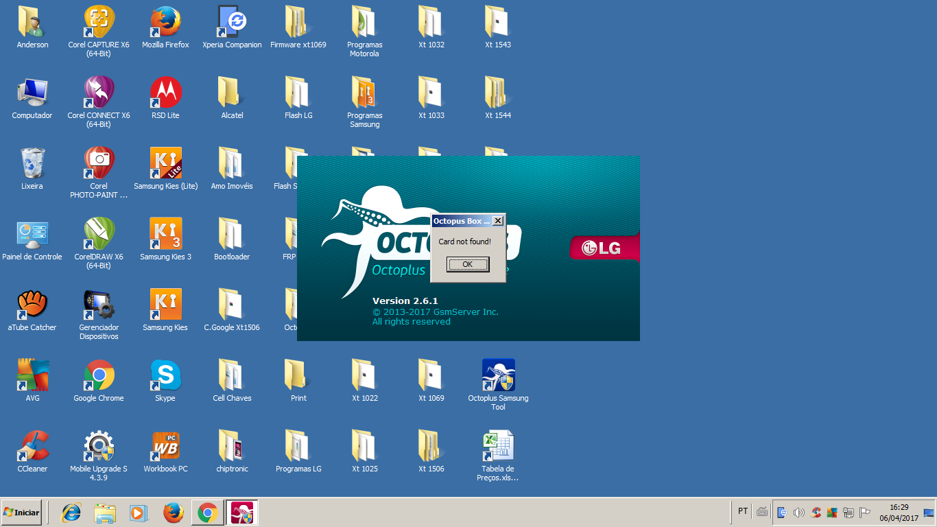Select Samsung Kies (Lite) desktop icon
Screen dimensions: 937x527
[x=165, y=169]
